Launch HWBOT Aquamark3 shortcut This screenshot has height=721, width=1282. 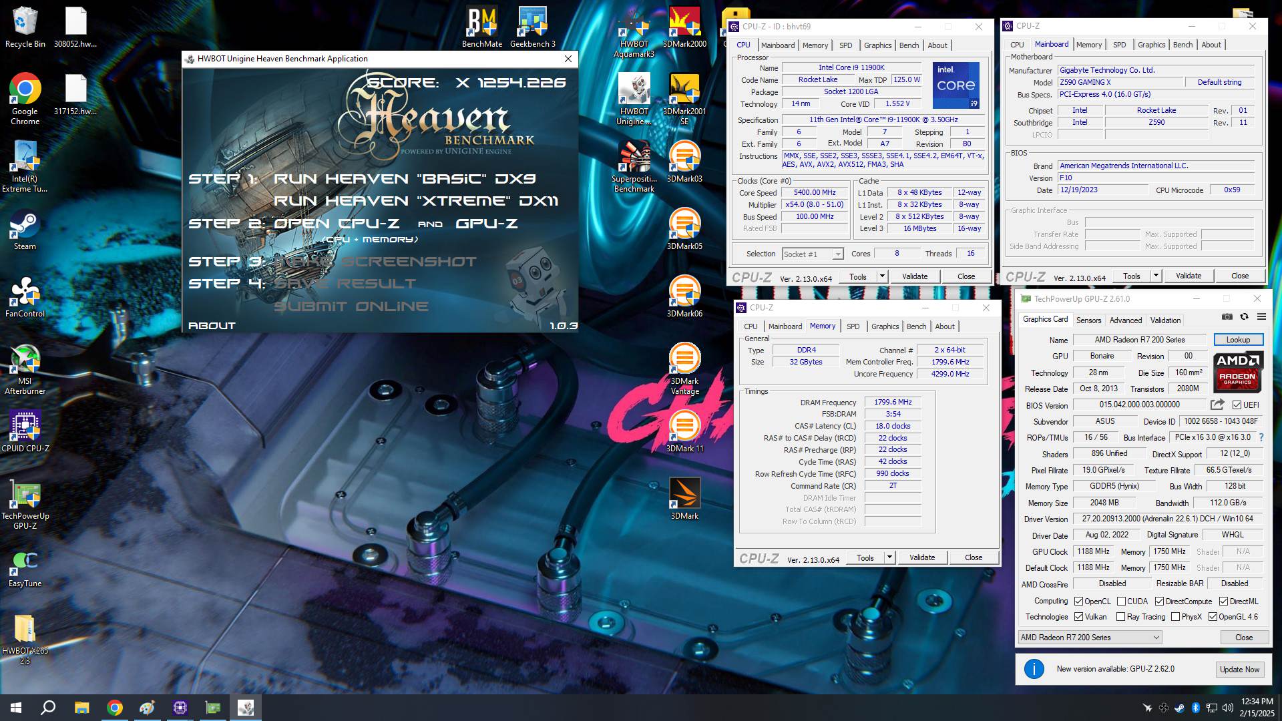tap(634, 32)
